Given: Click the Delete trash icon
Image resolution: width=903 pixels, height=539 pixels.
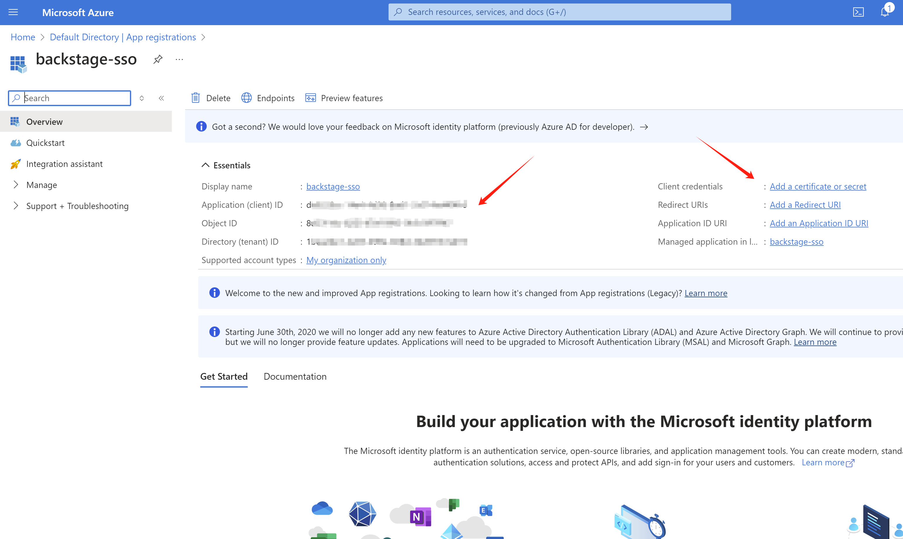Looking at the screenshot, I should (196, 98).
